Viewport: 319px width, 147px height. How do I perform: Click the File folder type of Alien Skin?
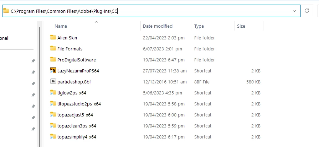click(205, 38)
